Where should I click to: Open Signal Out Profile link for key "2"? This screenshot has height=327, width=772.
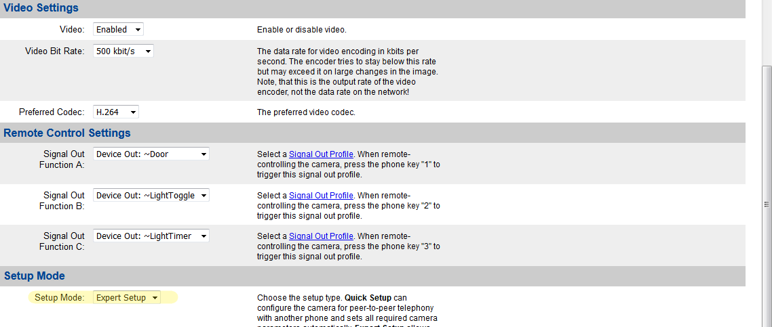(321, 196)
